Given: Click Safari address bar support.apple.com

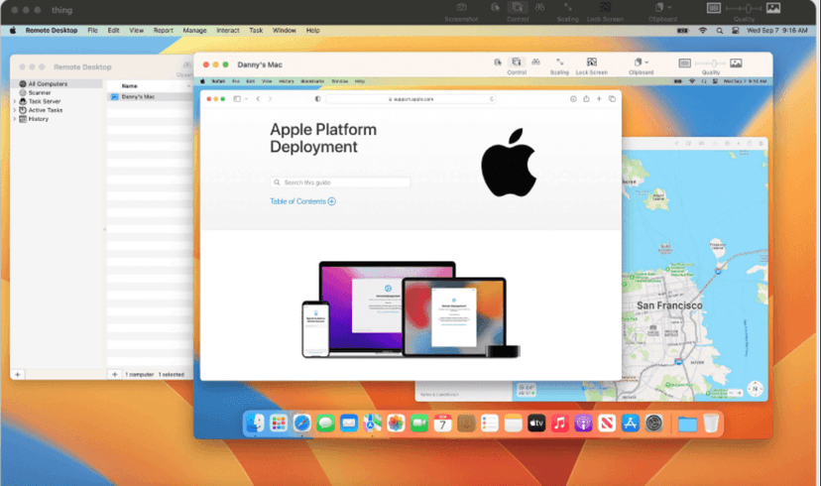Looking at the screenshot, I should click(410, 99).
